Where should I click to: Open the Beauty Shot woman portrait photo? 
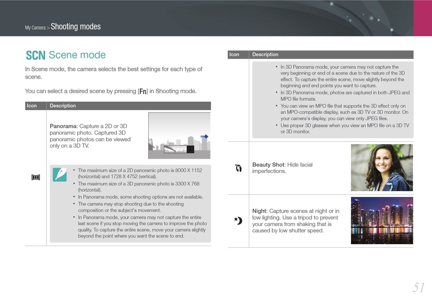point(382,167)
